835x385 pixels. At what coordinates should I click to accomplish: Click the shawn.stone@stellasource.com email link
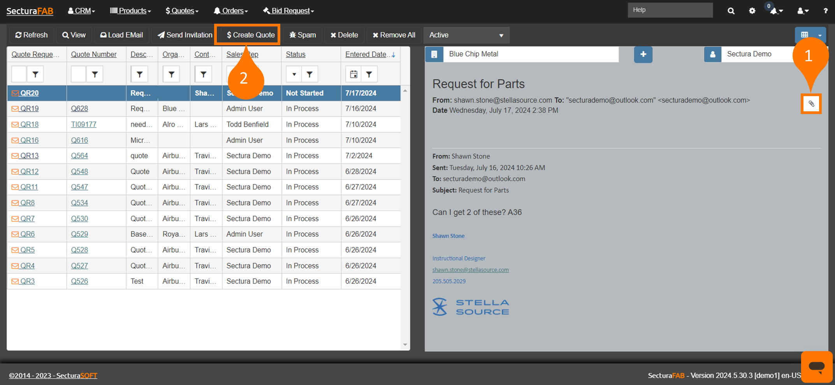[x=470, y=270]
